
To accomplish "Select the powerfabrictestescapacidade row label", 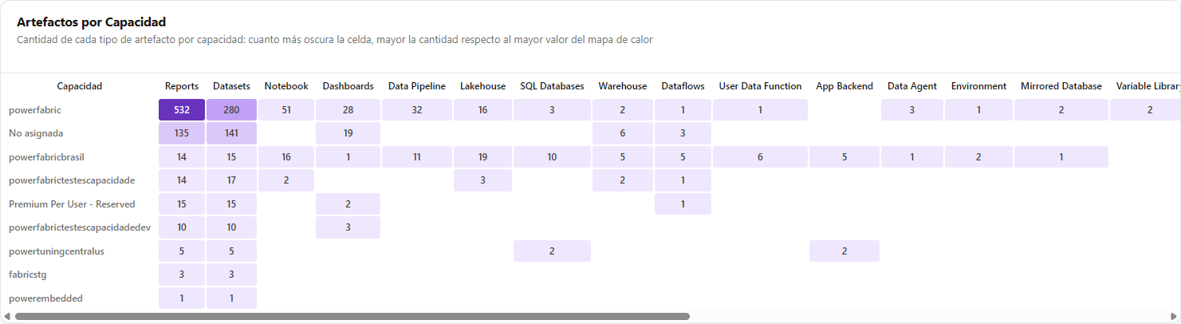I will (72, 181).
